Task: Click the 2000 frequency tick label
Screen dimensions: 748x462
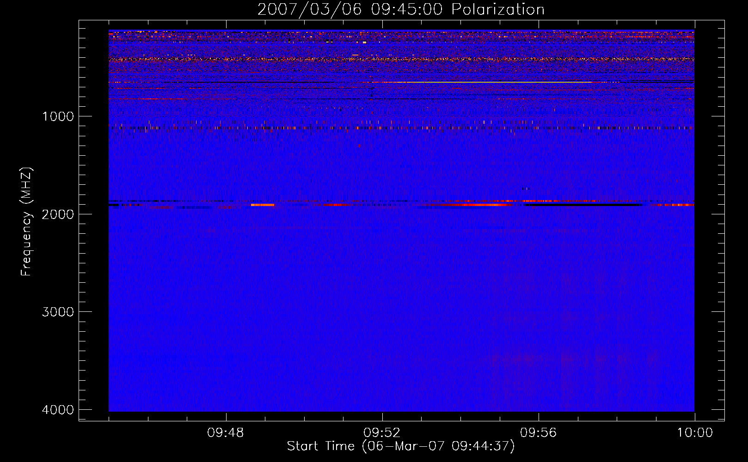Action: coord(58,214)
